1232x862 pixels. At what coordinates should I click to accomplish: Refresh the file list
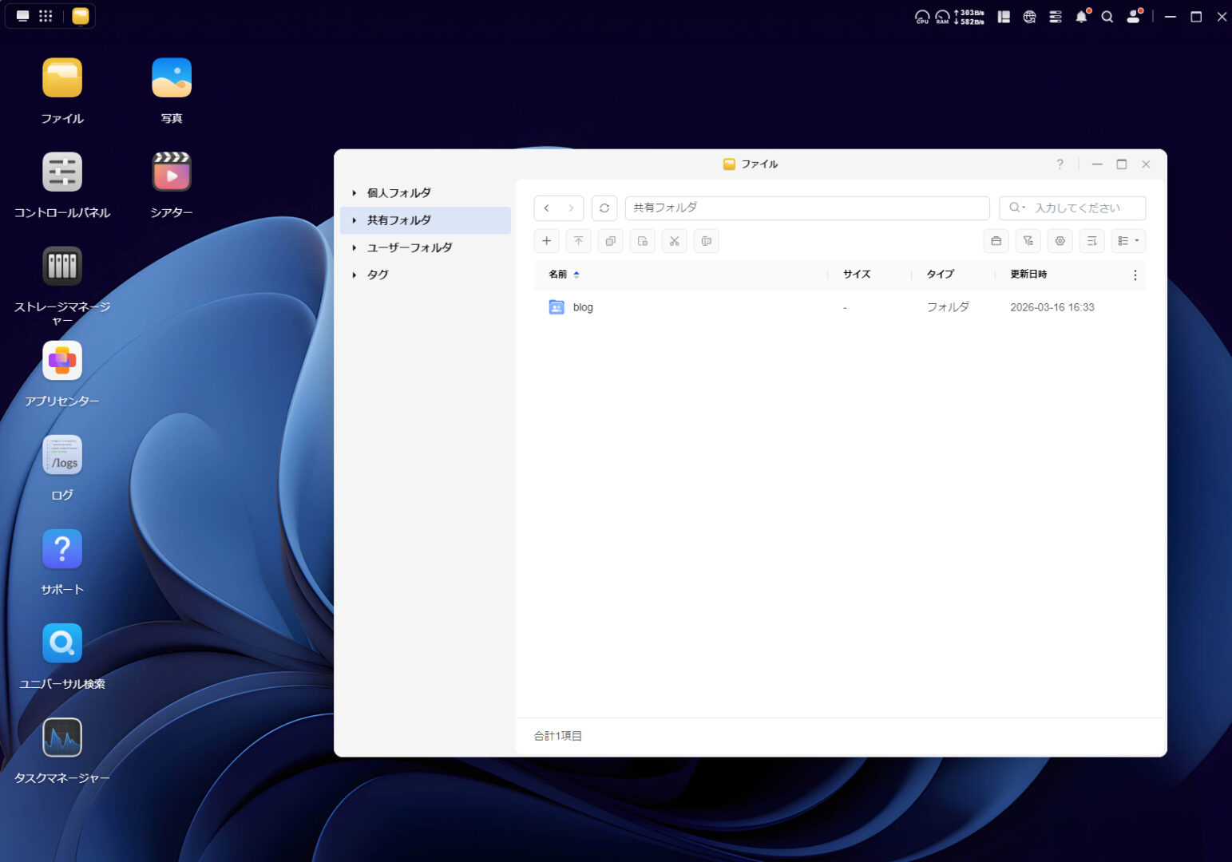(x=604, y=208)
